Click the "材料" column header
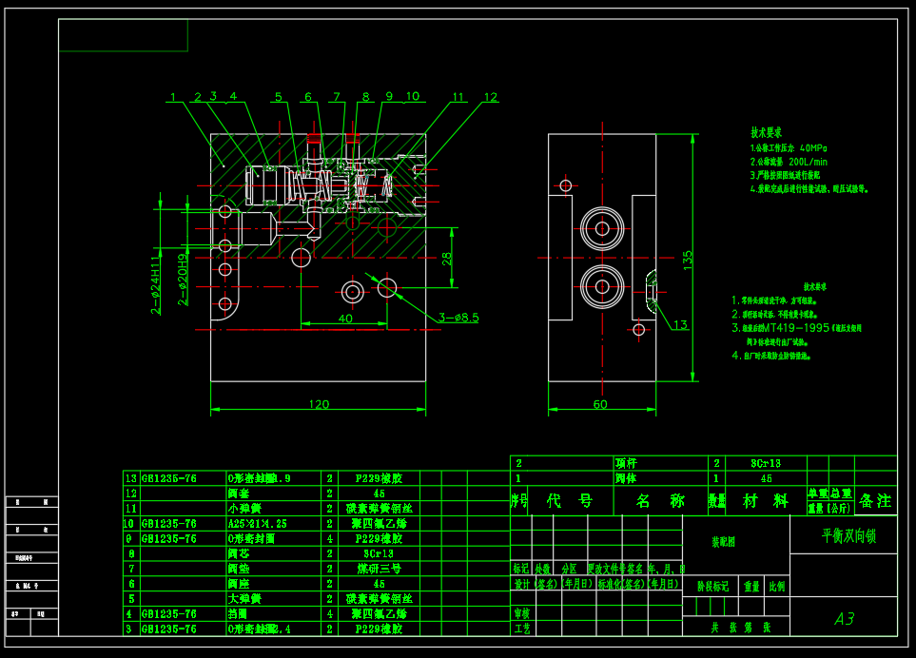 (x=766, y=500)
